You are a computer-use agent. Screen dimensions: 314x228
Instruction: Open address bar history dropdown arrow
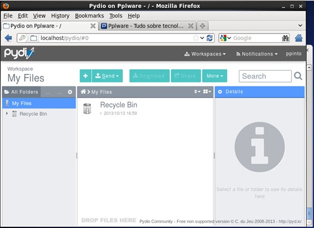pos(202,38)
